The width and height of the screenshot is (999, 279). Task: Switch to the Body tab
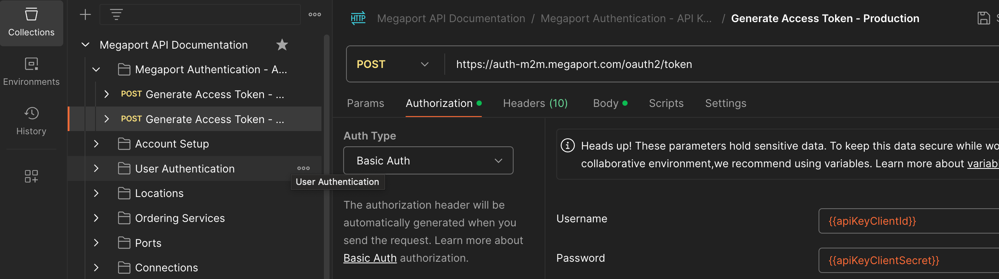coord(610,103)
